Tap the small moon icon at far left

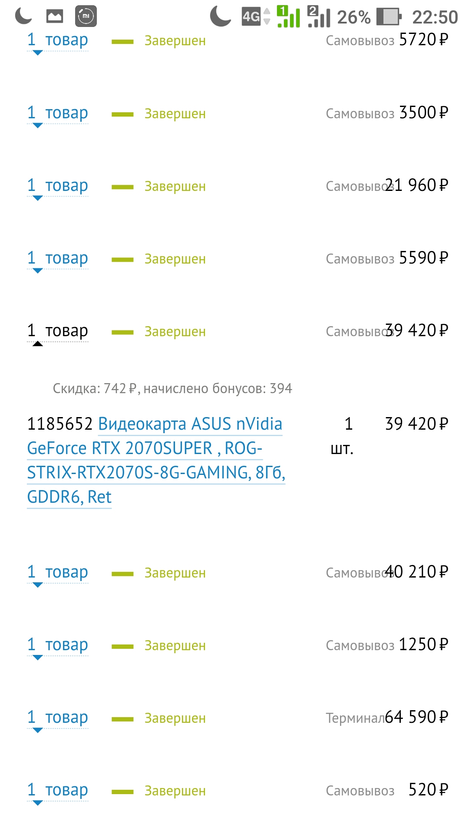click(23, 16)
